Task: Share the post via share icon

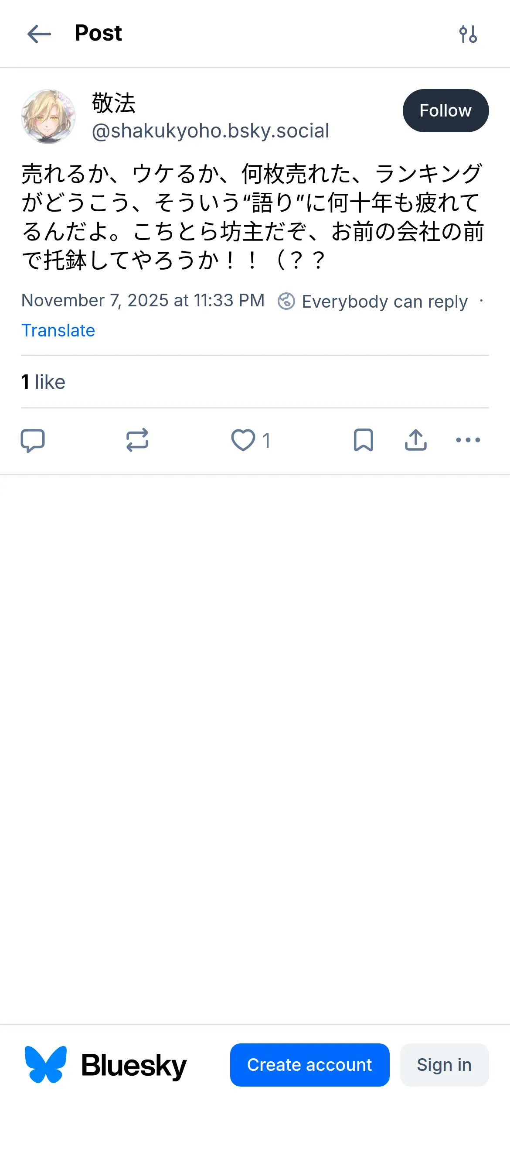Action: coord(415,440)
